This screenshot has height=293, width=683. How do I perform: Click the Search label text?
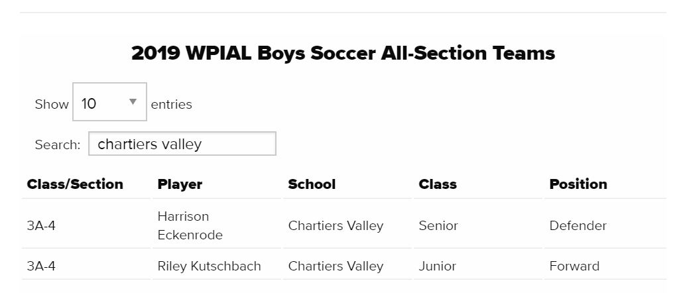[58, 145]
